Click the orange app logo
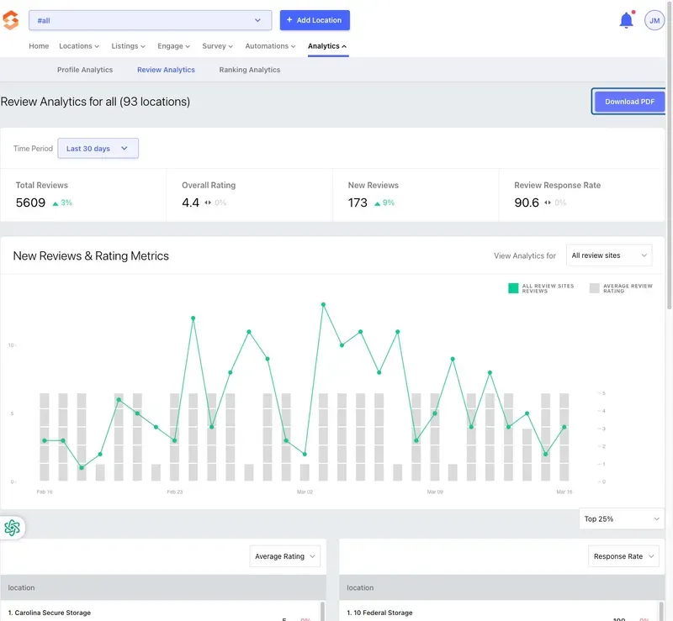Image resolution: width=673 pixels, height=621 pixels. pyautogui.click(x=11, y=20)
